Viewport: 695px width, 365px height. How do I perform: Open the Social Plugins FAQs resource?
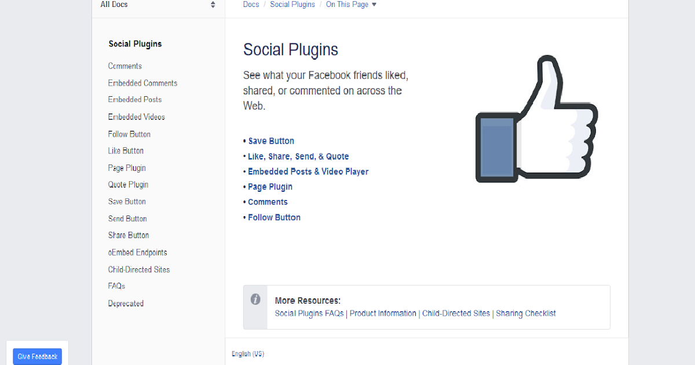click(308, 313)
